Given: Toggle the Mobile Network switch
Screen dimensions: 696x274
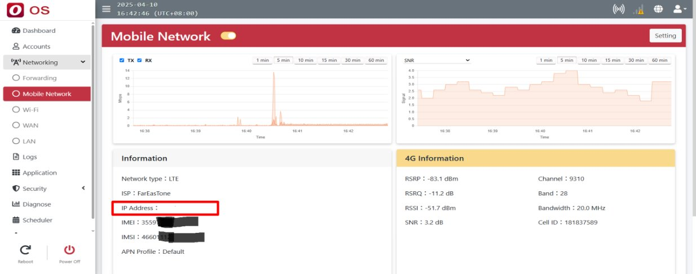Looking at the screenshot, I should tap(228, 36).
